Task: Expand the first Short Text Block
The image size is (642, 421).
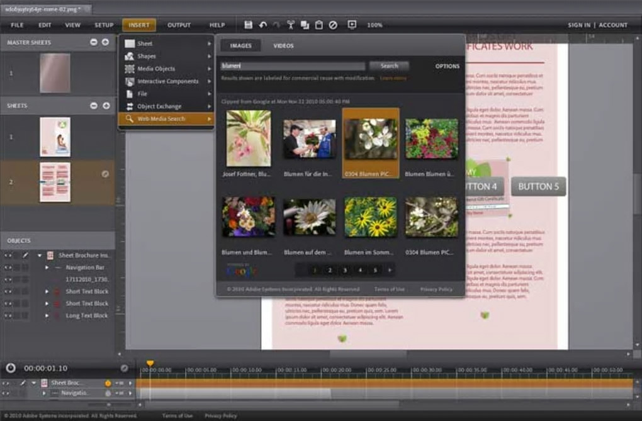Action: pyautogui.click(x=47, y=291)
